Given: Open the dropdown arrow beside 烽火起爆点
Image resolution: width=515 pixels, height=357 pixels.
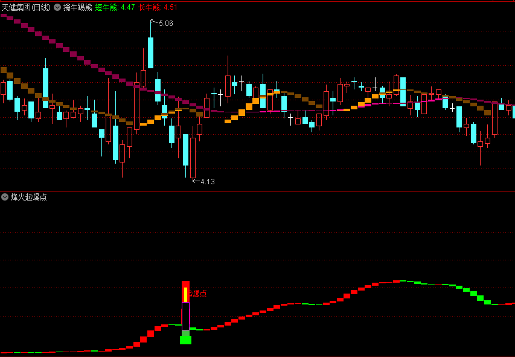Looking at the screenshot, I should 5,197.
